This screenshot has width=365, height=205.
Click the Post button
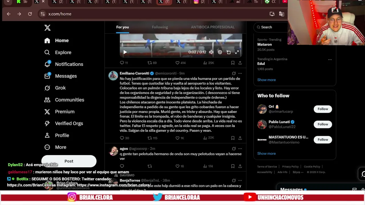click(x=69, y=161)
